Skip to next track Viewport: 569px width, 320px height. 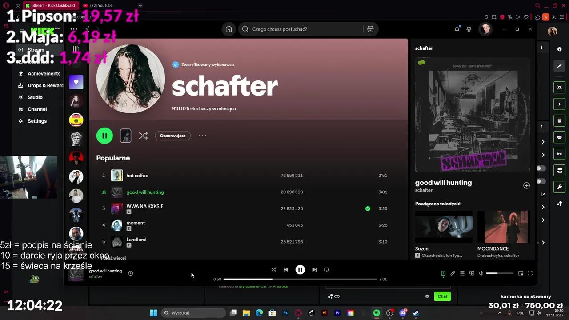coord(314,270)
